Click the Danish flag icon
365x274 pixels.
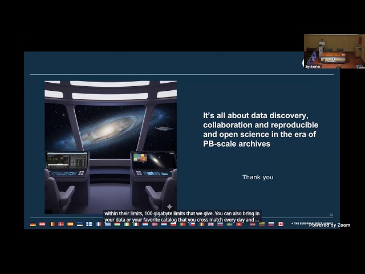point(61,224)
